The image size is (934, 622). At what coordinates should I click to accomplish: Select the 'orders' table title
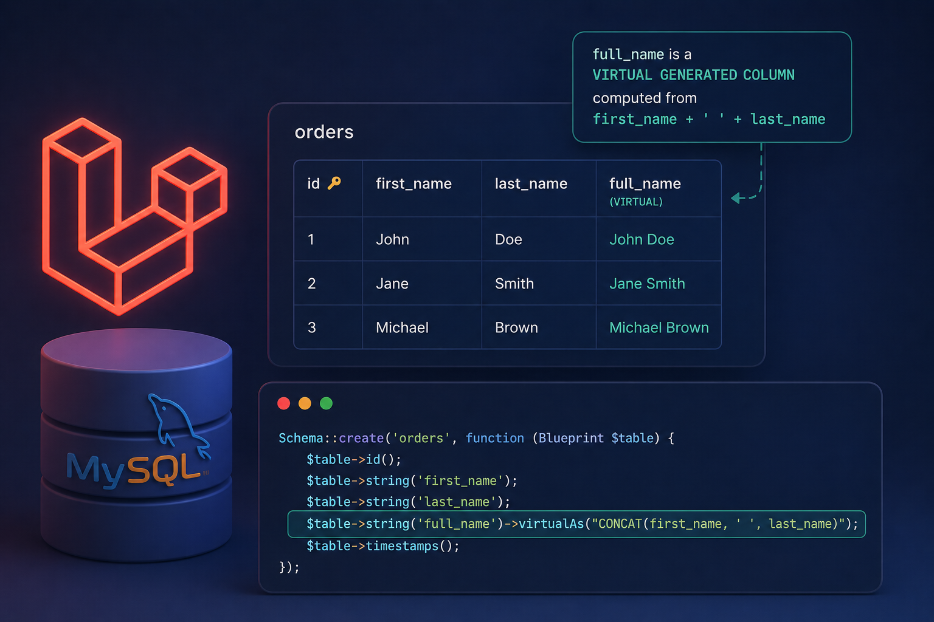[x=324, y=132]
